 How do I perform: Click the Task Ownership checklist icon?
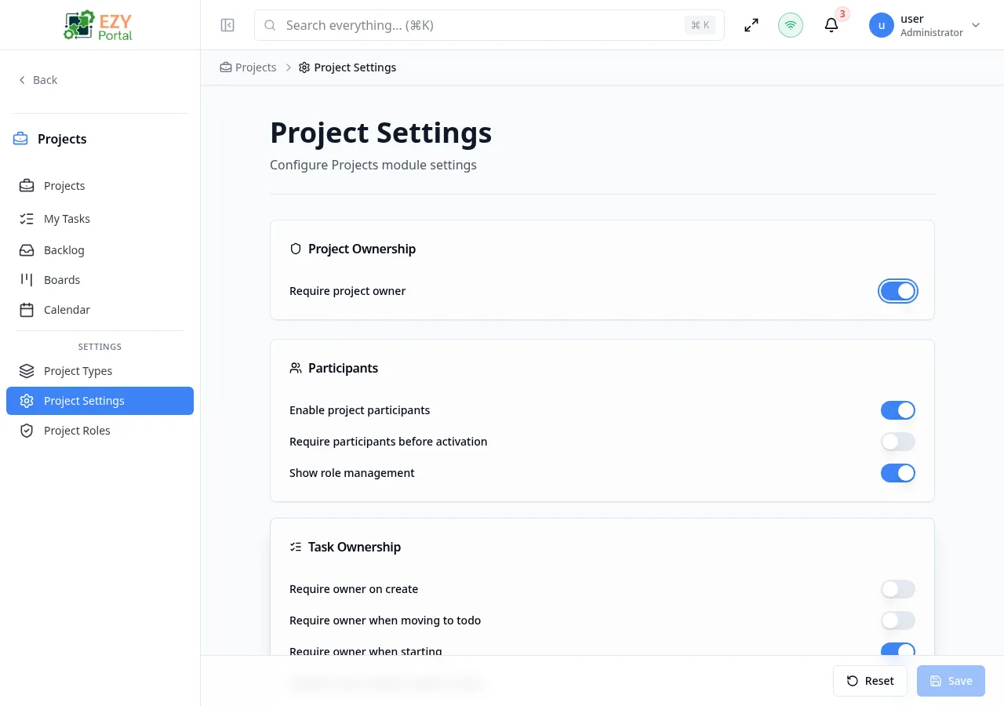tap(296, 547)
